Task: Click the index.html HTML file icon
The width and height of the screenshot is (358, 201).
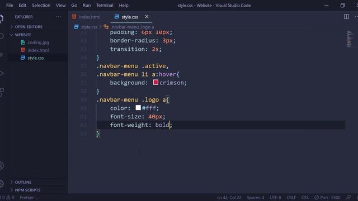Action: click(23, 50)
